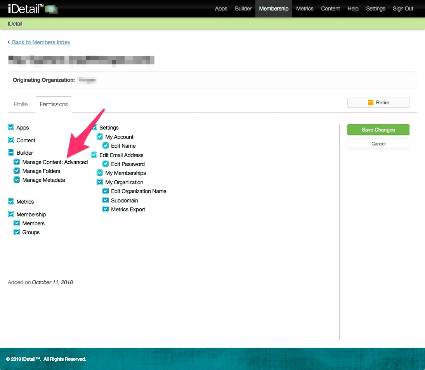The width and height of the screenshot is (425, 370).
Task: Uncheck the Apps permission
Action: point(11,127)
